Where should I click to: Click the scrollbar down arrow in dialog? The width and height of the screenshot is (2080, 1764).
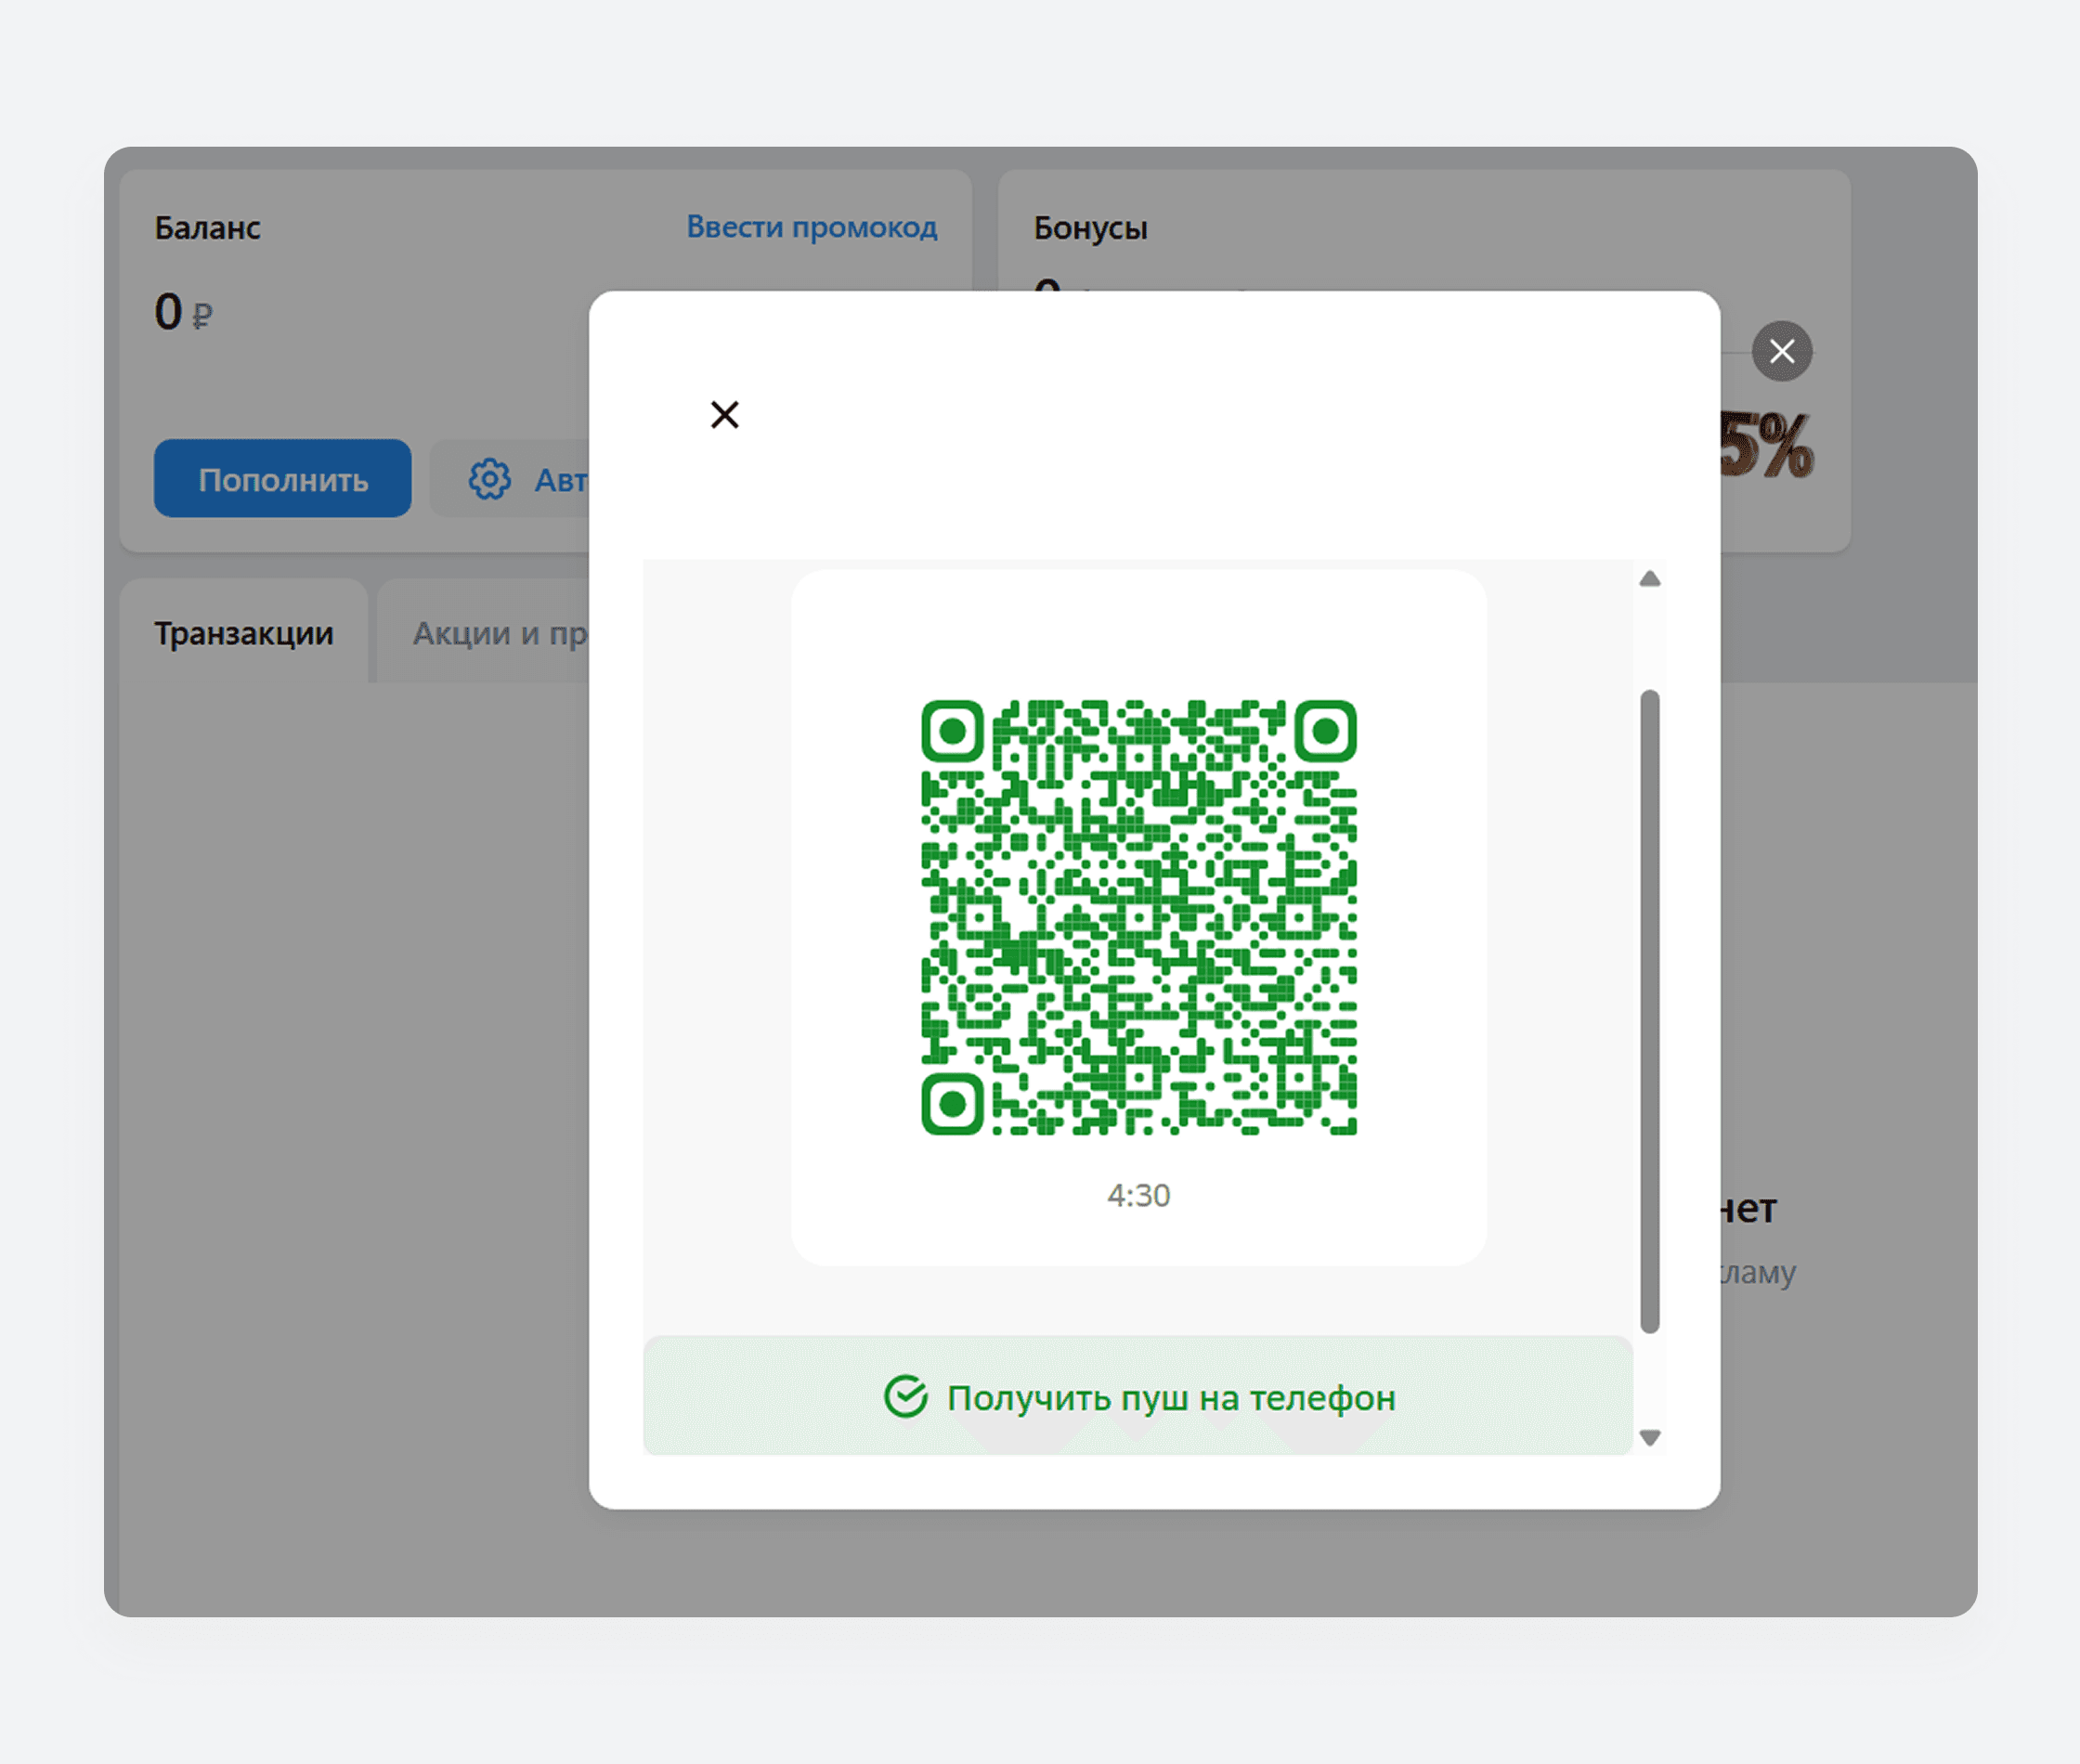pyautogui.click(x=1650, y=1438)
